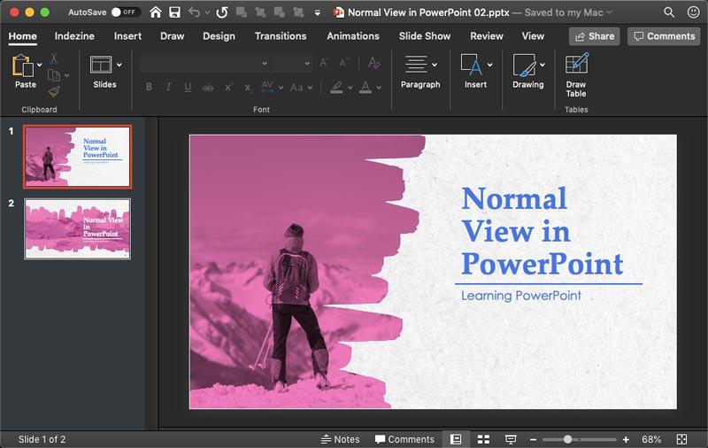Image resolution: width=708 pixels, height=448 pixels.
Task: Toggle Superscript formatting
Action: click(228, 87)
